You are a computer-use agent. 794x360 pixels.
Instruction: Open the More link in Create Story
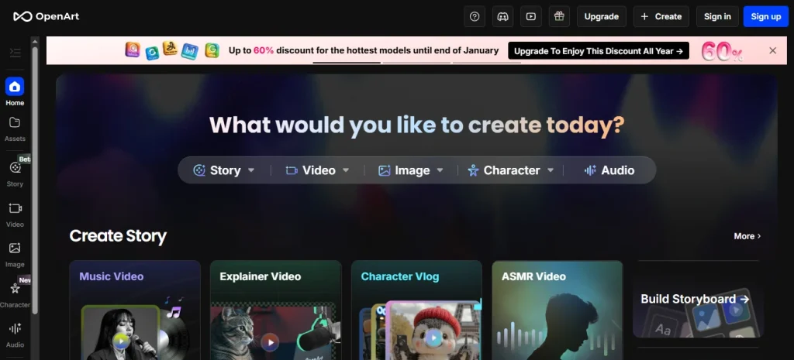(747, 236)
